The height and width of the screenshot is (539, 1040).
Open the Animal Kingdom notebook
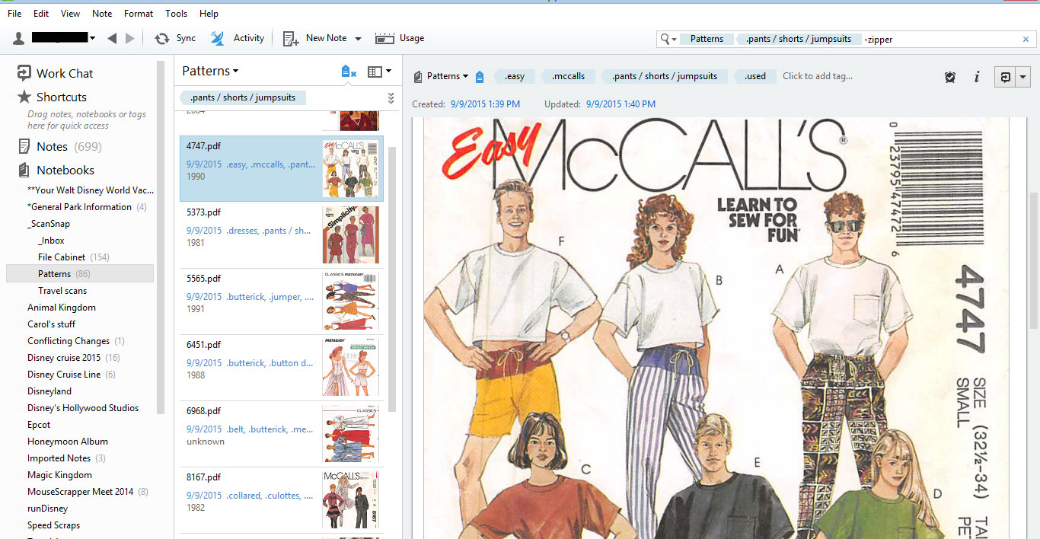pos(62,308)
